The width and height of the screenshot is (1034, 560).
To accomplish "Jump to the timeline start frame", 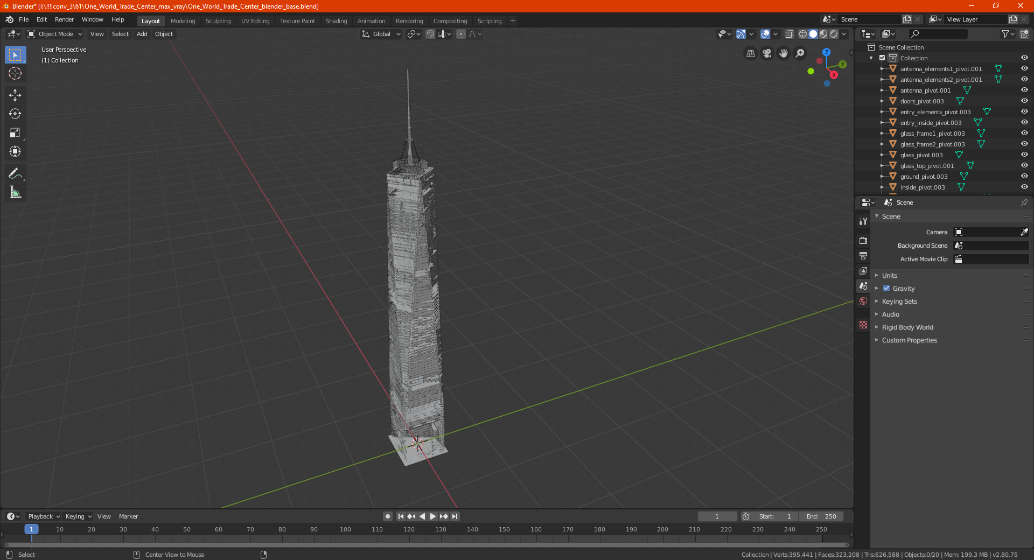I will tap(401, 516).
